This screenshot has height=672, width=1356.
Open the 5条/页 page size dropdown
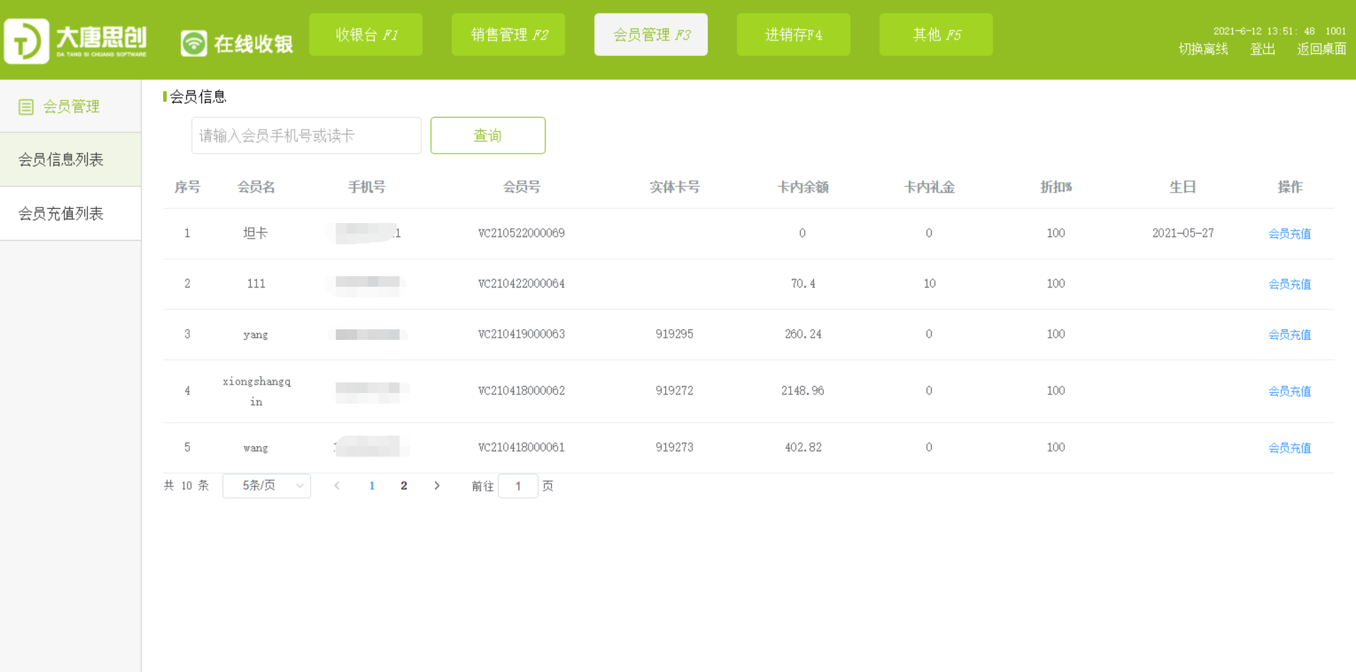tap(266, 486)
